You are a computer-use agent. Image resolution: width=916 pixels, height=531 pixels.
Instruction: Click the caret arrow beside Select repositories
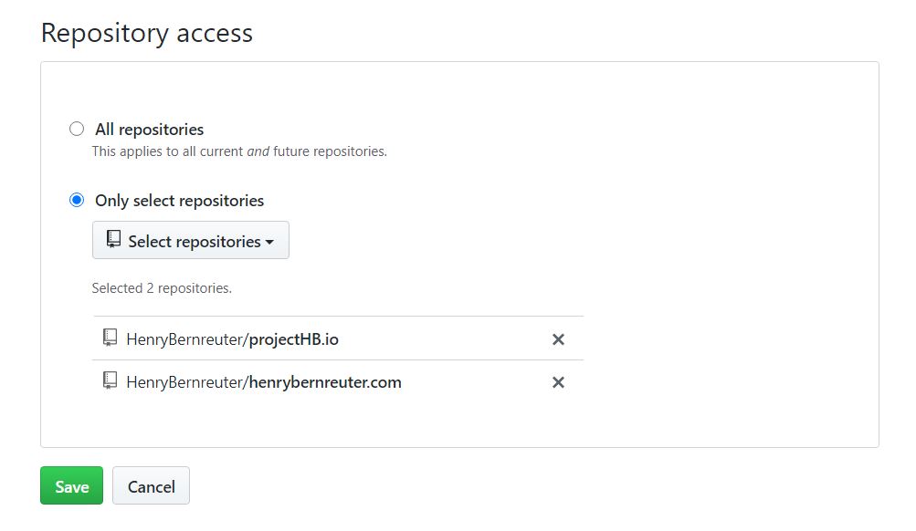[269, 242]
